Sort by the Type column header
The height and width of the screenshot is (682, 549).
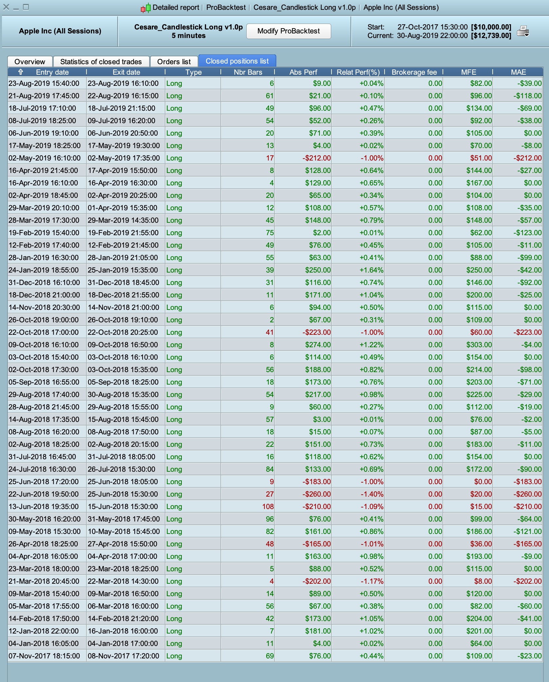pyautogui.click(x=193, y=72)
